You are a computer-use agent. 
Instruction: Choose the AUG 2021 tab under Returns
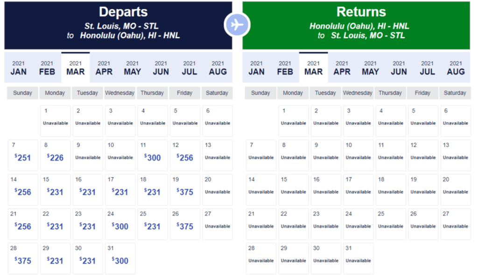(x=456, y=68)
